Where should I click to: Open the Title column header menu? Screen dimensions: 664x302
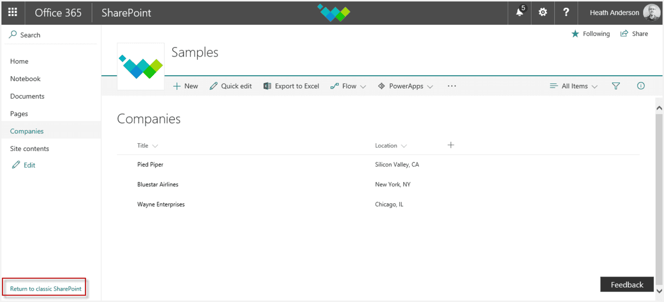[147, 146]
